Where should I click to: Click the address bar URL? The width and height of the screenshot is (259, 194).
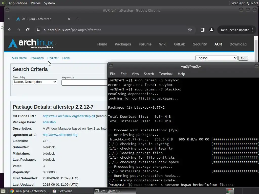pos(73,30)
